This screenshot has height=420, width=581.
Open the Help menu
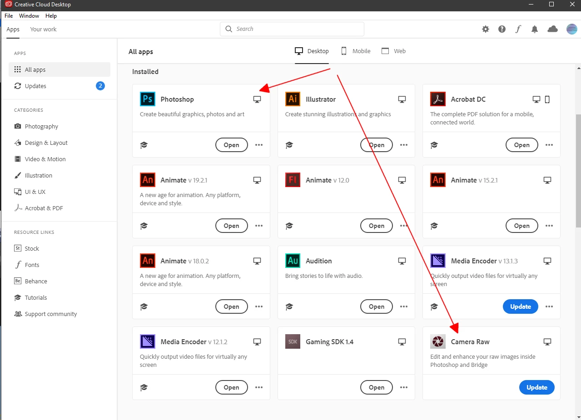coord(51,15)
